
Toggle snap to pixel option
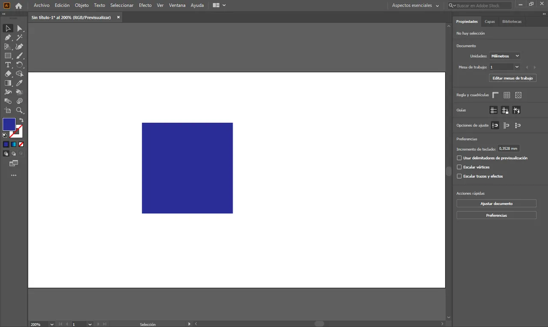pos(518,125)
